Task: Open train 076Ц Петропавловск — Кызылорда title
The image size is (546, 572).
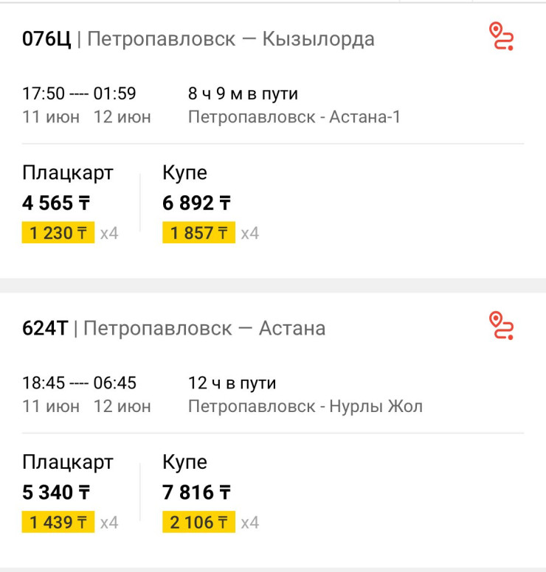Action: [198, 39]
